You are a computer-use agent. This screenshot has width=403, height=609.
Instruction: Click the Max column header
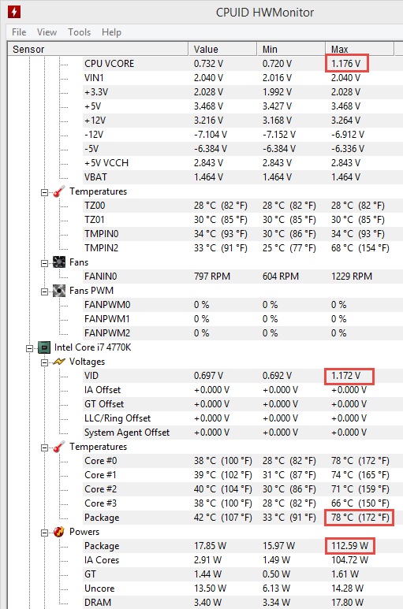coord(360,50)
